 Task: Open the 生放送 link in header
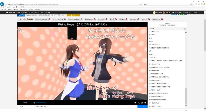(x=18, y=13)
